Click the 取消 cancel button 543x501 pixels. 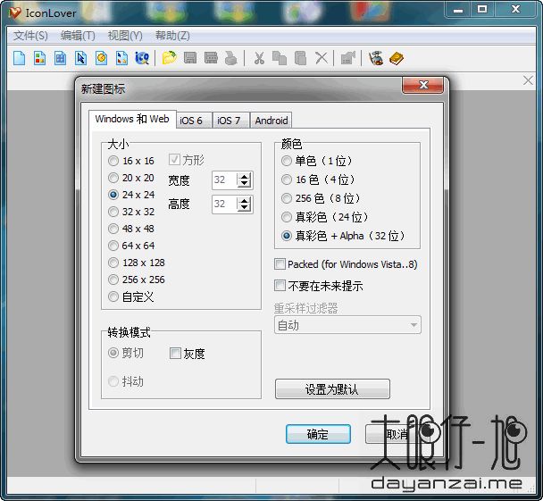(397, 434)
